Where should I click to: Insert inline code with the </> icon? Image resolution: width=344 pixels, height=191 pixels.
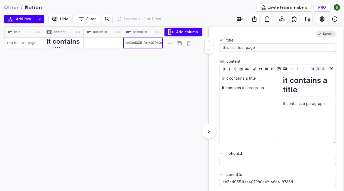(267, 69)
